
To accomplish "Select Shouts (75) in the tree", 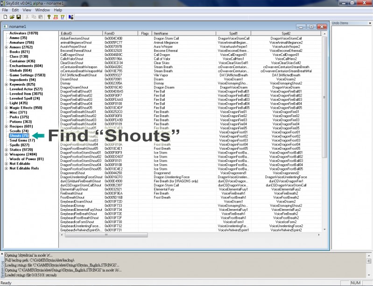I will point(19,136).
